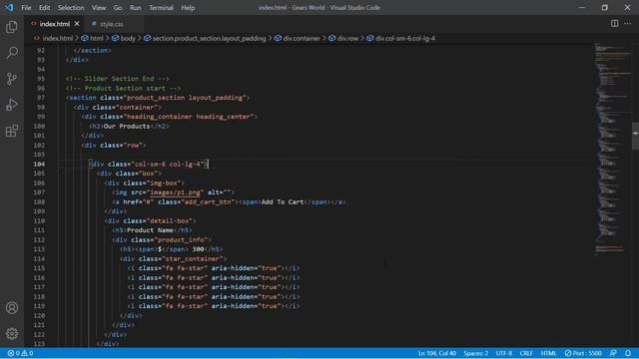The width and height of the screenshot is (639, 359).
Task: Click Ln 104, Col 40 in status bar
Action: [437, 353]
